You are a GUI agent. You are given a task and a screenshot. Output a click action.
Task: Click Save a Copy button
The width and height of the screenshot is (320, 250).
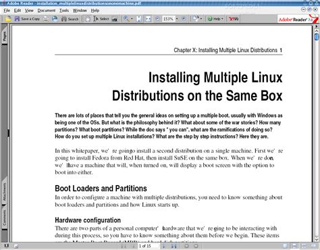tap(27, 19)
